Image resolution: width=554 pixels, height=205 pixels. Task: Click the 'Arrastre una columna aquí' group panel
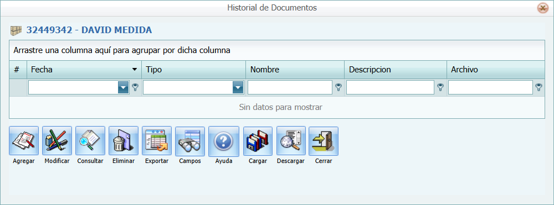(277, 50)
